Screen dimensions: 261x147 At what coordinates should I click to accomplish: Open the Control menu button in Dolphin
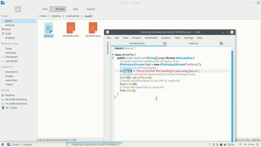click(91, 9)
